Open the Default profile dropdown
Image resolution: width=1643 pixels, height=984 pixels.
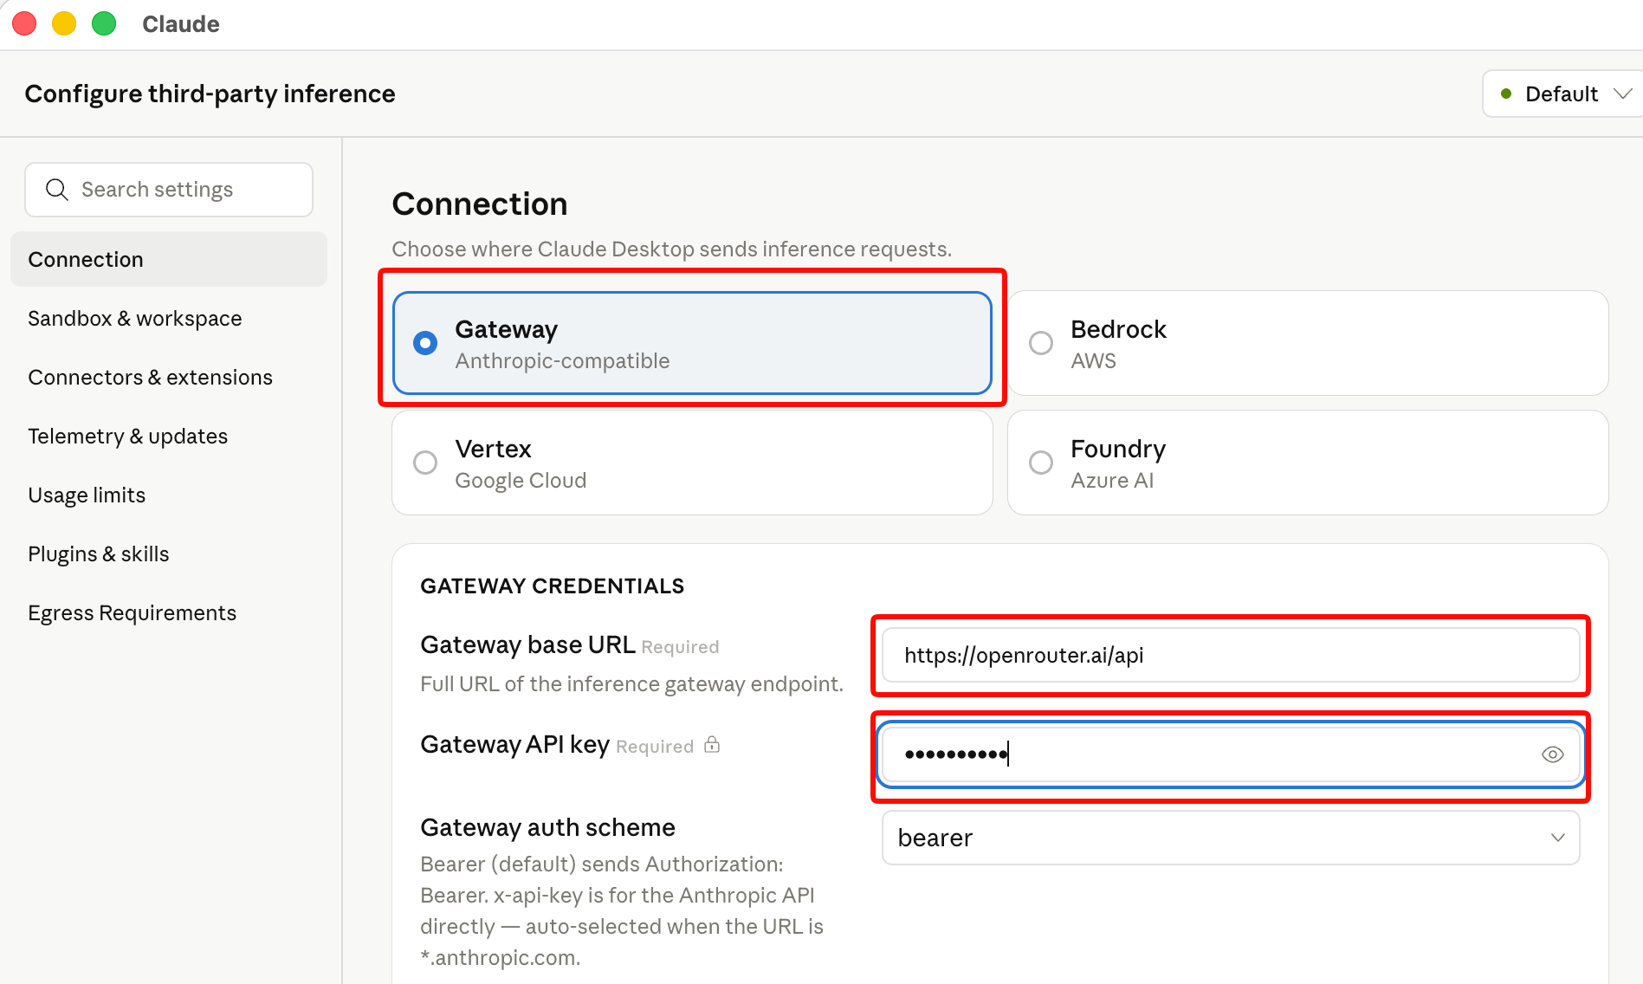pos(1559,93)
